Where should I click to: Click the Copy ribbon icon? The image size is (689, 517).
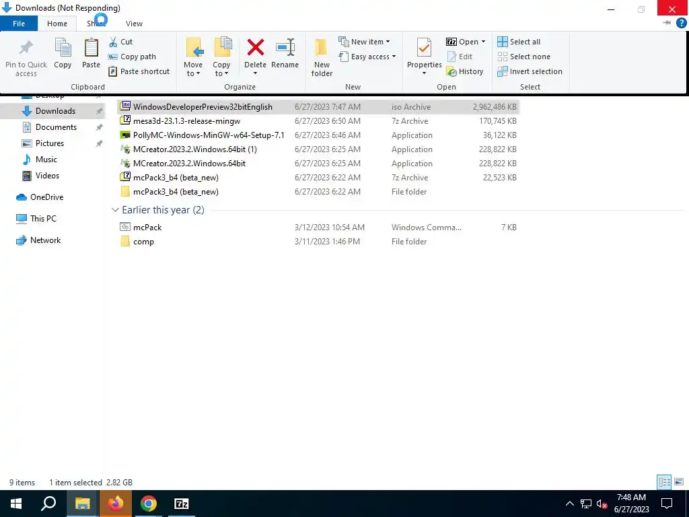63,53
